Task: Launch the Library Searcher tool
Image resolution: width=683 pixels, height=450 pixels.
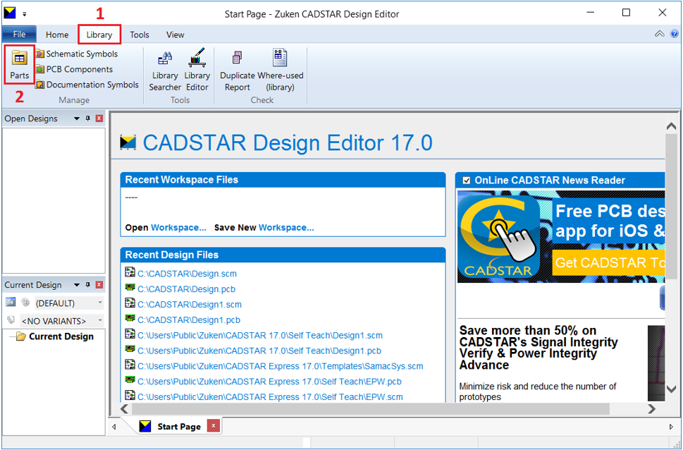Action: tap(165, 70)
